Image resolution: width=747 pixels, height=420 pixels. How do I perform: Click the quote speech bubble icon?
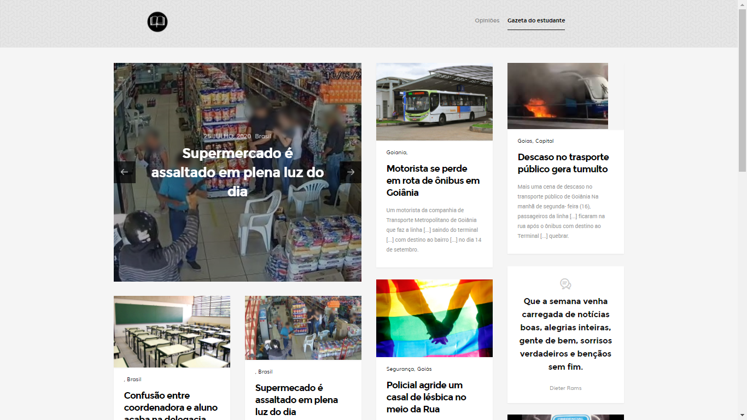(x=565, y=284)
